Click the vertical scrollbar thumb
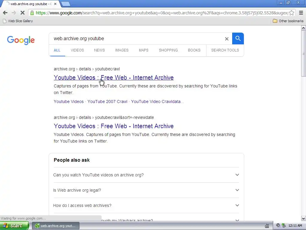This screenshot has width=306, height=230. 304,54
